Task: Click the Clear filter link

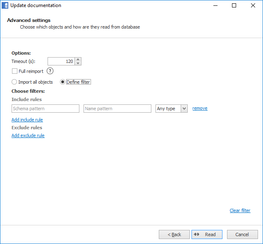Action: (240, 210)
